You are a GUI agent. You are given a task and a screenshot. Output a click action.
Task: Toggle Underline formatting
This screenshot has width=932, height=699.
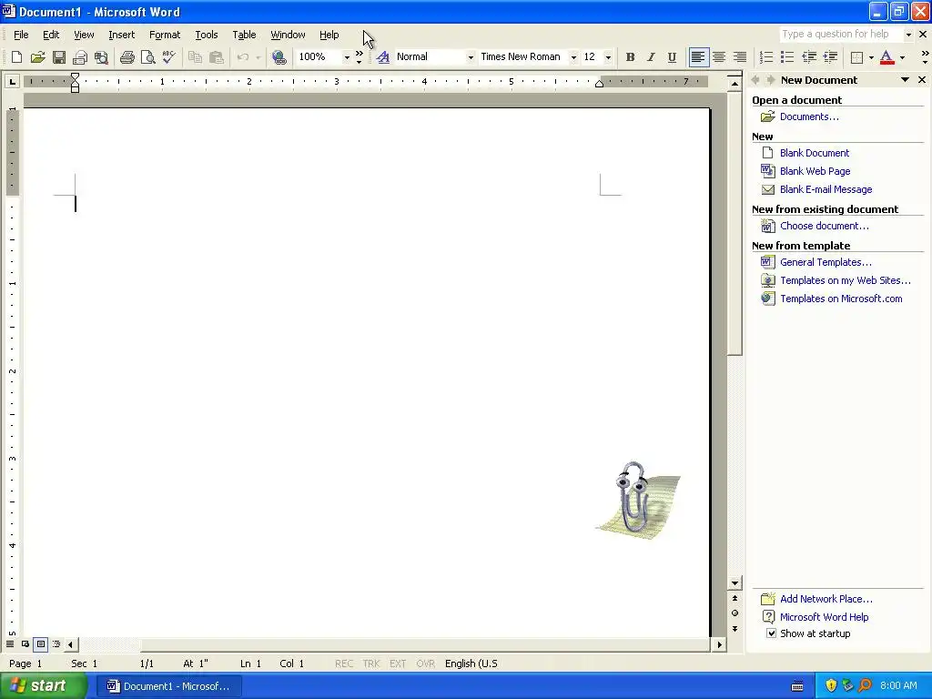(672, 57)
